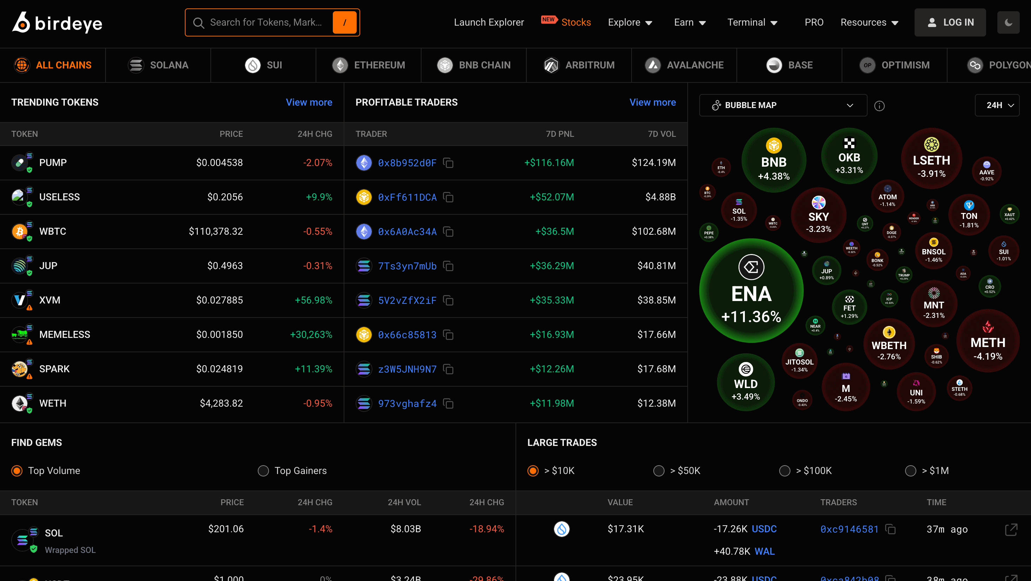The image size is (1031, 581).
Task: Switch to Optimism chain tab
Action: [x=895, y=65]
